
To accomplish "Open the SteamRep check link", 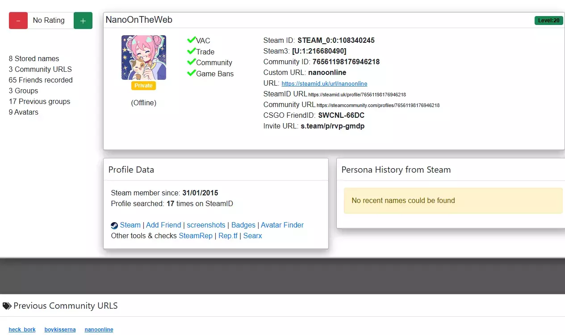I will 196,236.
